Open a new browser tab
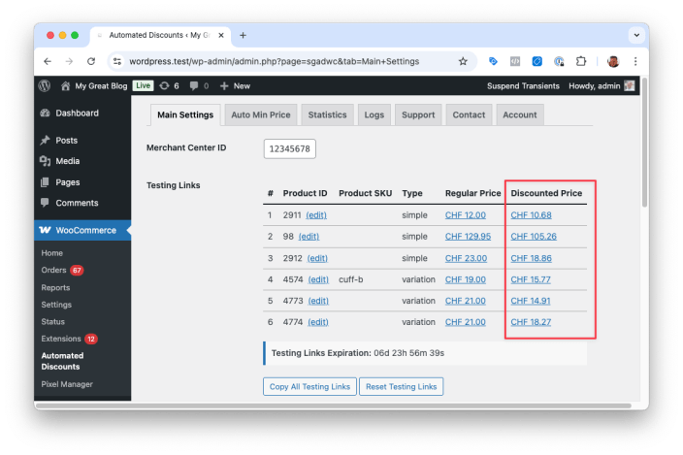The image size is (683, 455). click(x=243, y=35)
